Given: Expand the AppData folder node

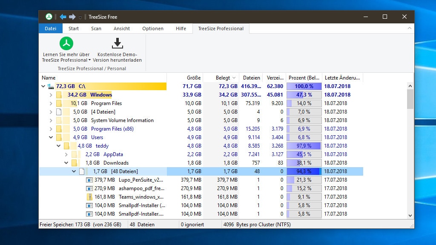Looking at the screenshot, I should click(66, 154).
